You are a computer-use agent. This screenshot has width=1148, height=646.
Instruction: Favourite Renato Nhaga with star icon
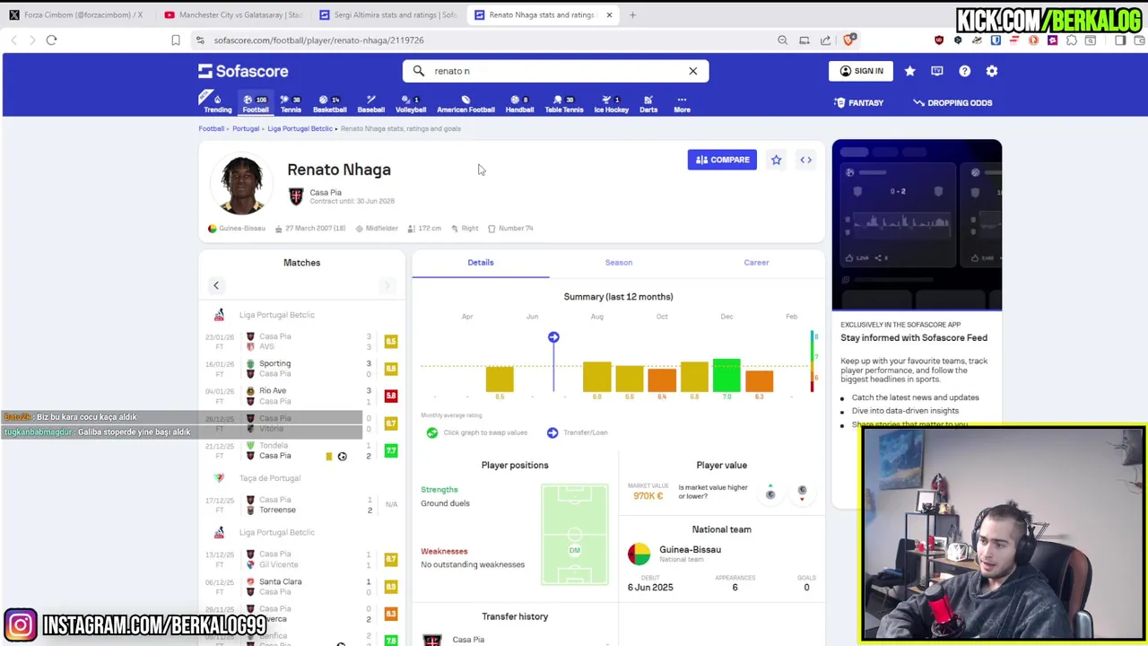point(777,160)
